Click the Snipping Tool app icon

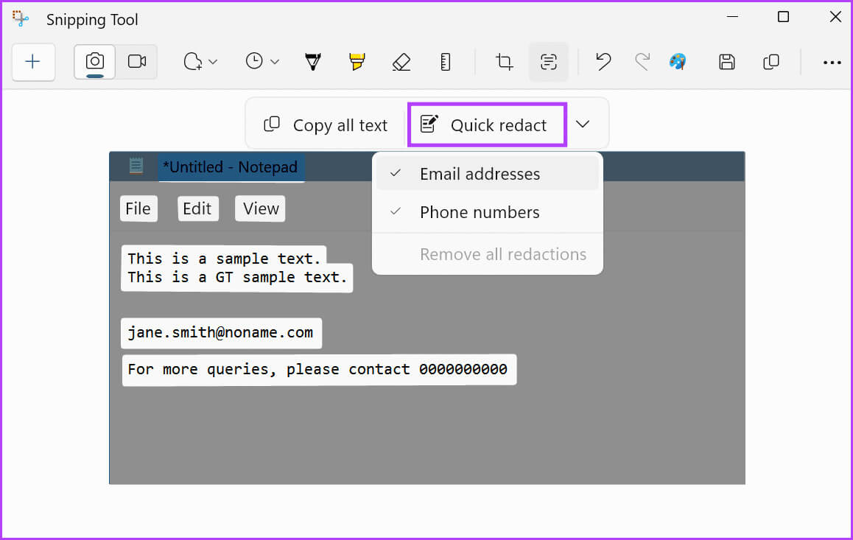(21, 19)
